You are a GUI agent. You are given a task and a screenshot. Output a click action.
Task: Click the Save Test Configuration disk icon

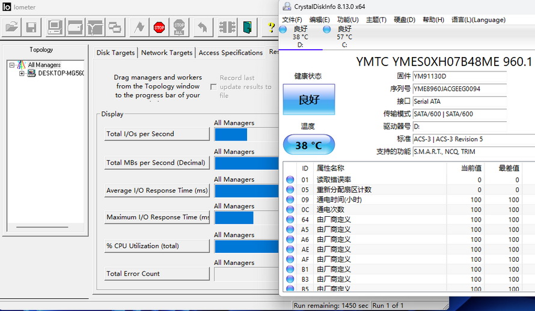(x=31, y=27)
